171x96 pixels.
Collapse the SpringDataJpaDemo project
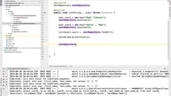click(x=3, y=5)
